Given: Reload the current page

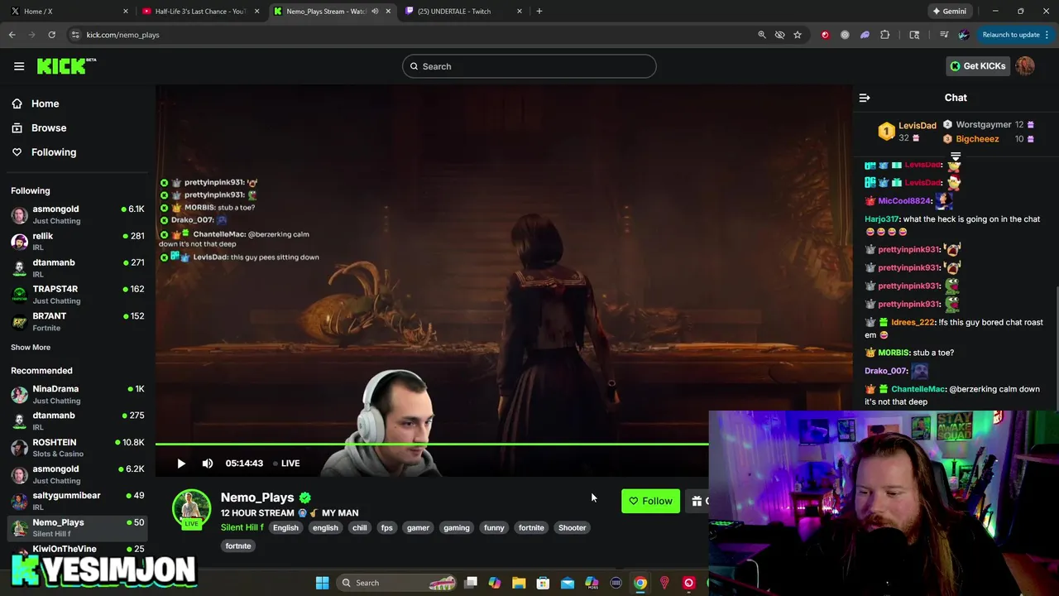Looking at the screenshot, I should click(x=51, y=35).
